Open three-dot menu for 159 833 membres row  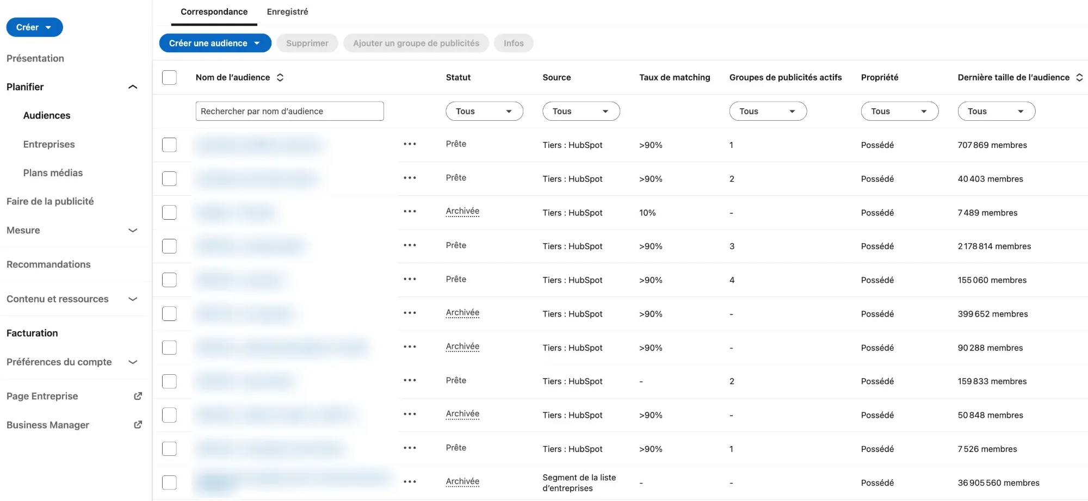(410, 380)
